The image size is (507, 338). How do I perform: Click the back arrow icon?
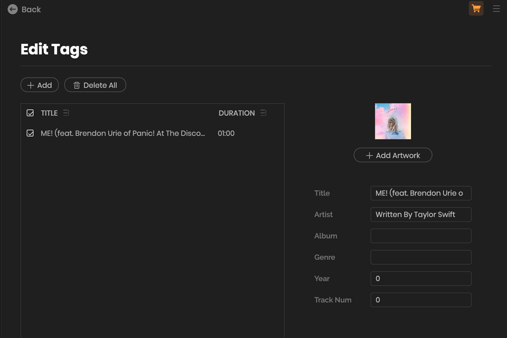point(13,10)
